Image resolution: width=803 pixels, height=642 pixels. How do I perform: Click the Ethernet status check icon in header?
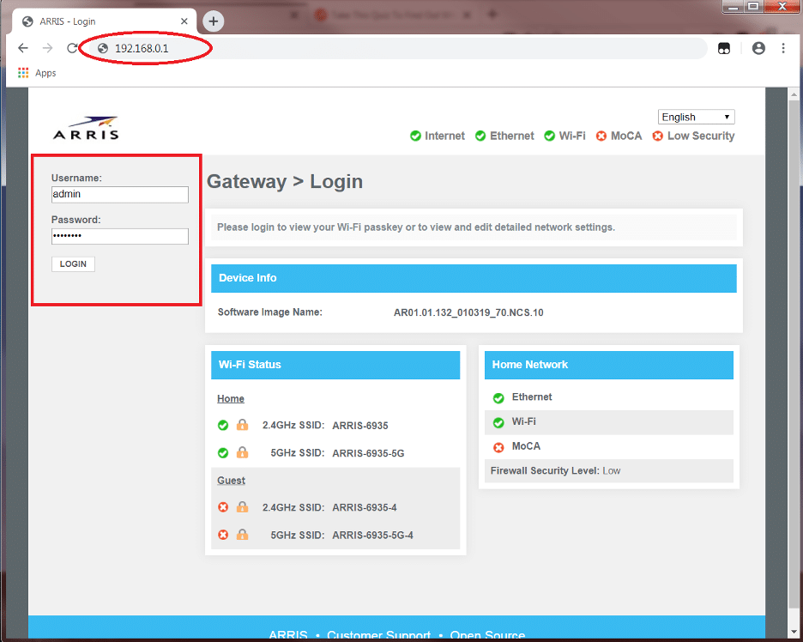(x=480, y=136)
